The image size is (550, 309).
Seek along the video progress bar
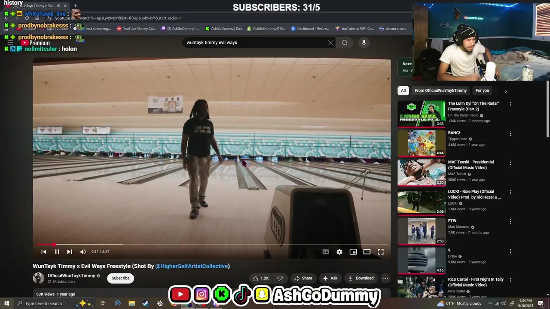[x=212, y=245]
